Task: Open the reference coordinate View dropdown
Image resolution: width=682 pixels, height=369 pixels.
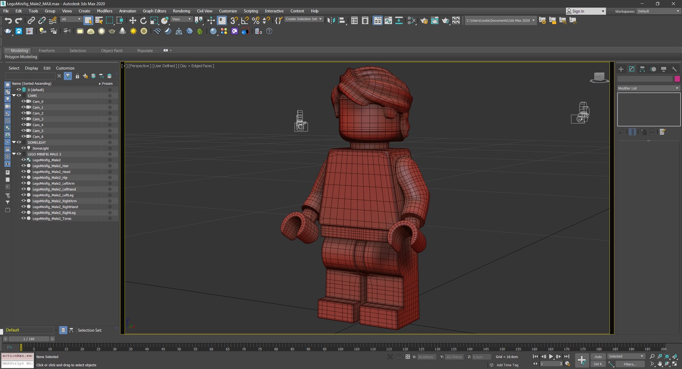Action: point(182,19)
